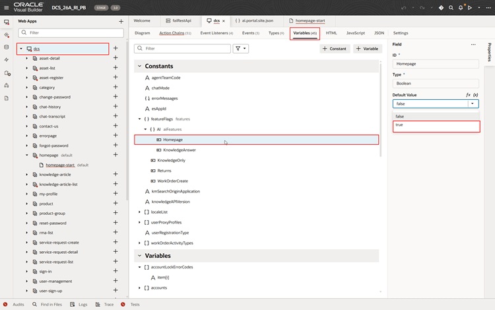Image resolution: width=495 pixels, height=310 pixels.
Task: Open the Settings tab
Action: click(401, 33)
